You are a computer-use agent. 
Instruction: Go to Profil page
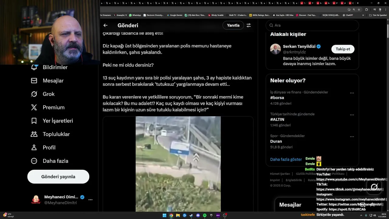pos(43,148)
